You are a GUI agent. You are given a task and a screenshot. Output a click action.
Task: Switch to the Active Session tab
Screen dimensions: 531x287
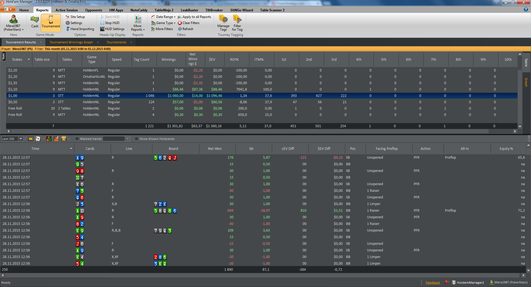click(66, 10)
